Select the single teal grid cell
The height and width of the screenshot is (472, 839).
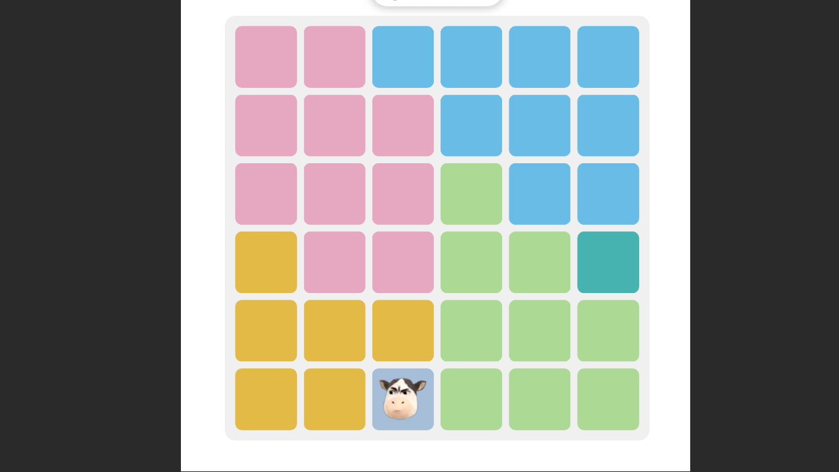tap(608, 262)
